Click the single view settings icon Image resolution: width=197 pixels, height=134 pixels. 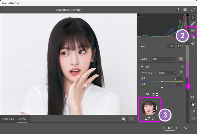(x=124, y=119)
